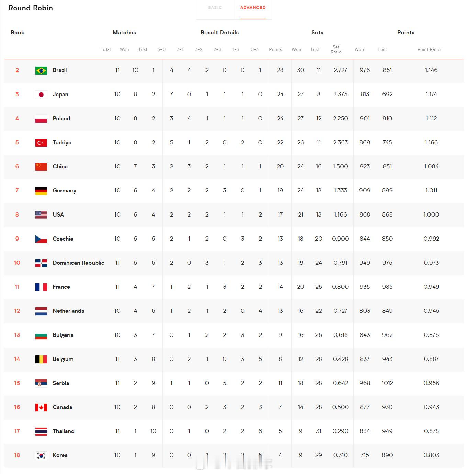This screenshot has width=467, height=474.
Task: Click the Japan flag icon
Action: point(41,95)
